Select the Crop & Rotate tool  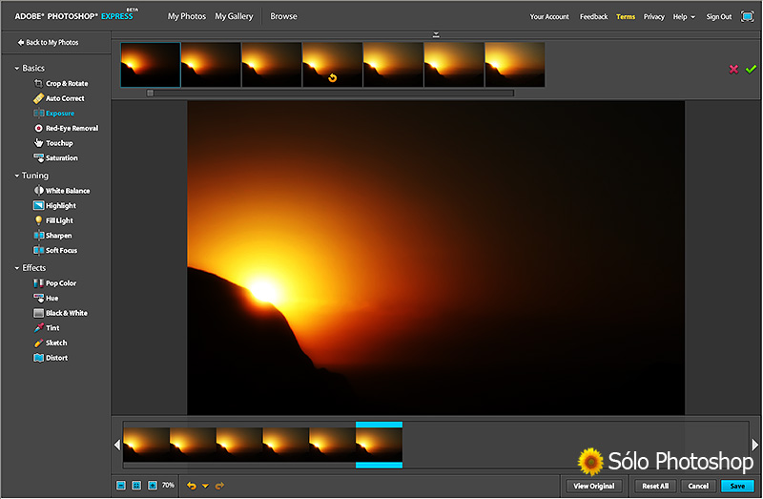pyautogui.click(x=66, y=84)
